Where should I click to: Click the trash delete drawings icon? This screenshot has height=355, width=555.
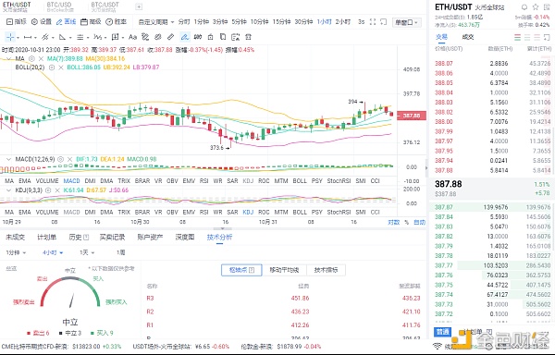coord(248,37)
